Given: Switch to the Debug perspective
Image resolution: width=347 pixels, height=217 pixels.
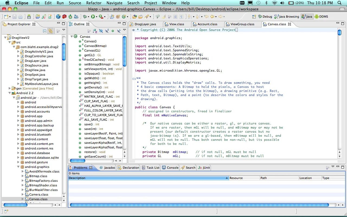Looking at the screenshot, I should pyautogui.click(x=265, y=17).
